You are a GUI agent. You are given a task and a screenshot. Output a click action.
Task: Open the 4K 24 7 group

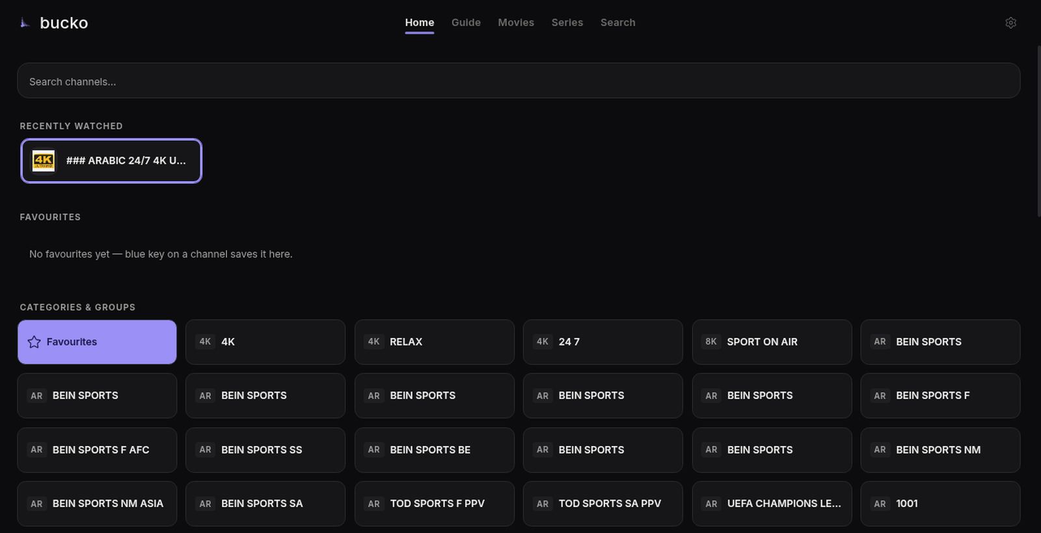point(603,342)
